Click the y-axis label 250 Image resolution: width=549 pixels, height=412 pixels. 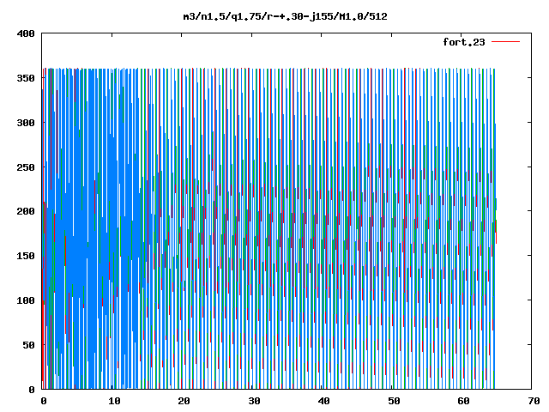click(x=26, y=167)
